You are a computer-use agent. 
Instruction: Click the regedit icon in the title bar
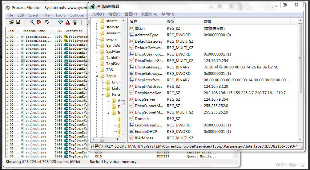93,7
